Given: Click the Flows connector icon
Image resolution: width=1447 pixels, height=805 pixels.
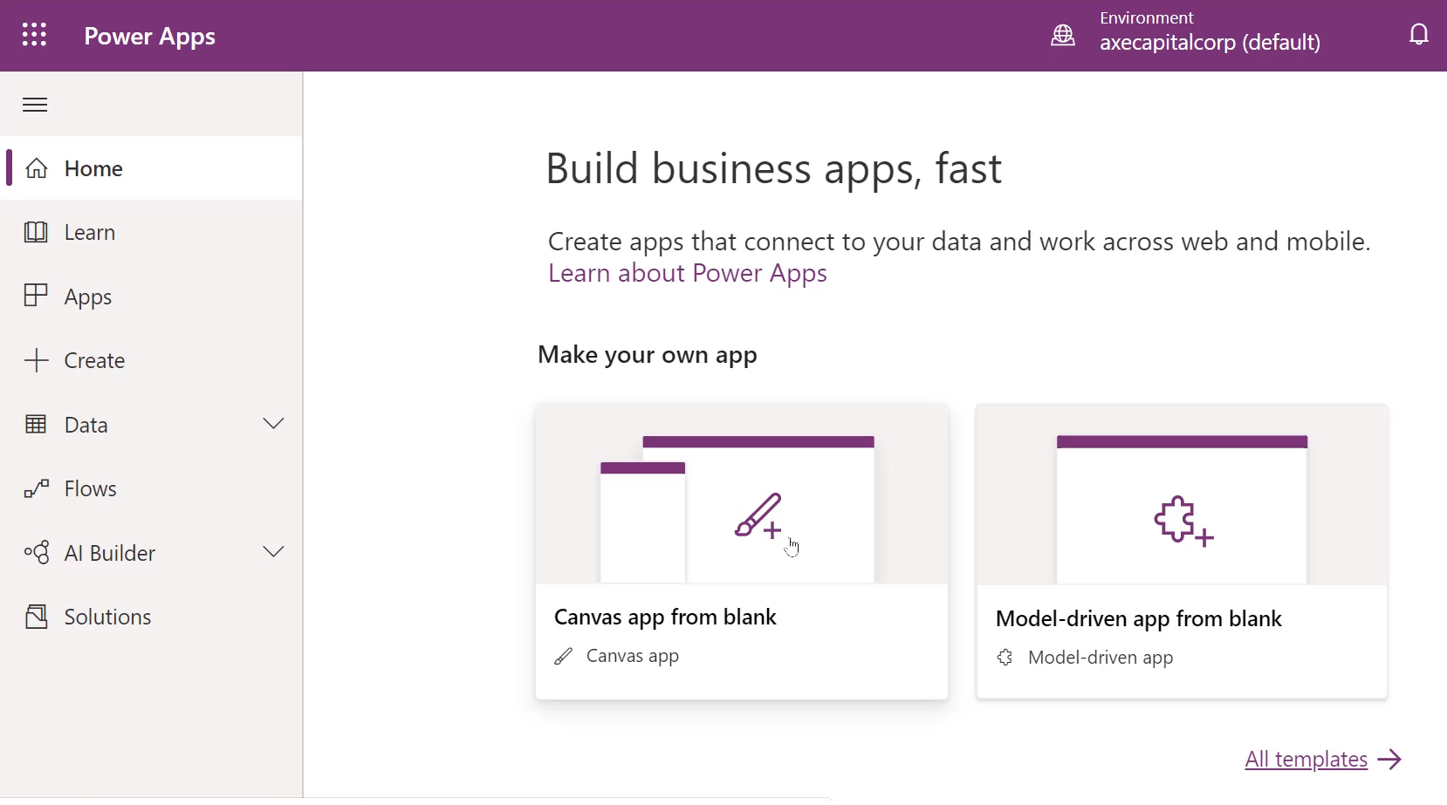Looking at the screenshot, I should [x=36, y=488].
